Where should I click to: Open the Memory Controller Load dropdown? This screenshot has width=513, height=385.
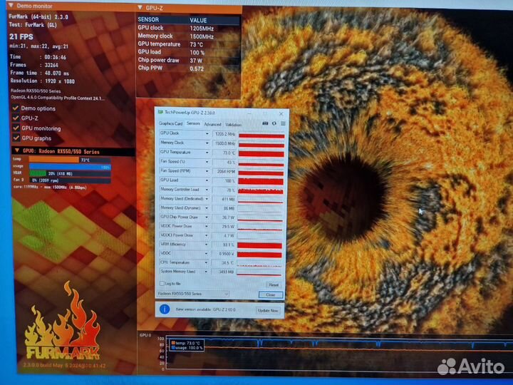tap(207, 190)
